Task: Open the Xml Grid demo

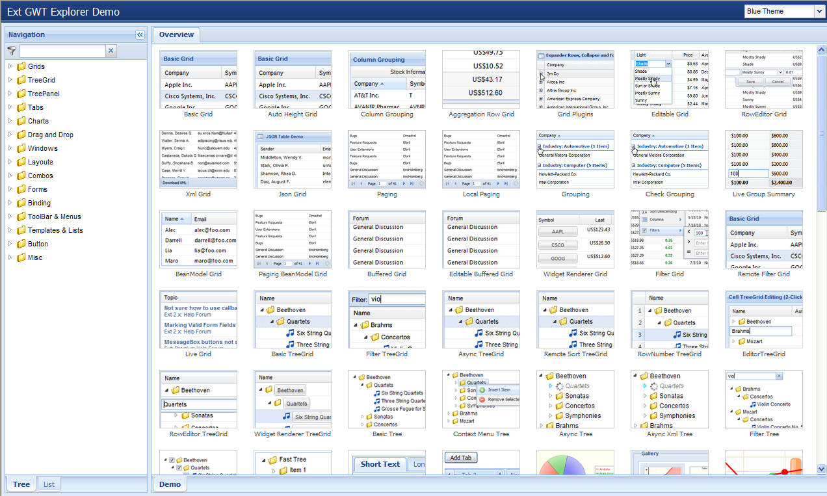Action: [198, 159]
